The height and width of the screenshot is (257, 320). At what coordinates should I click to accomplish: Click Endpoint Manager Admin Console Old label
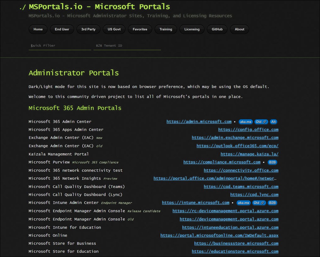(x=81, y=219)
